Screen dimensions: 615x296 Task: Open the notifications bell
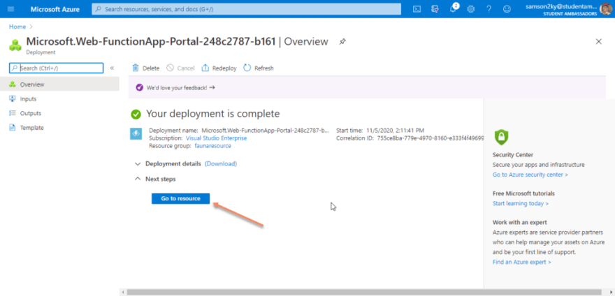pyautogui.click(x=453, y=9)
